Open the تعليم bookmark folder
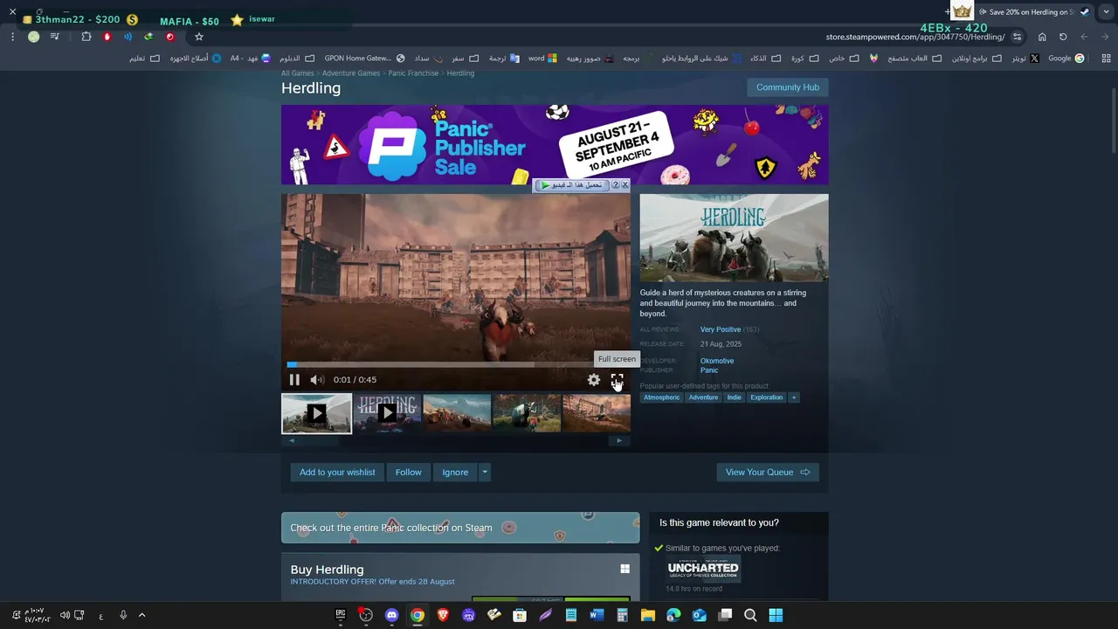The height and width of the screenshot is (629, 1118). (144, 59)
